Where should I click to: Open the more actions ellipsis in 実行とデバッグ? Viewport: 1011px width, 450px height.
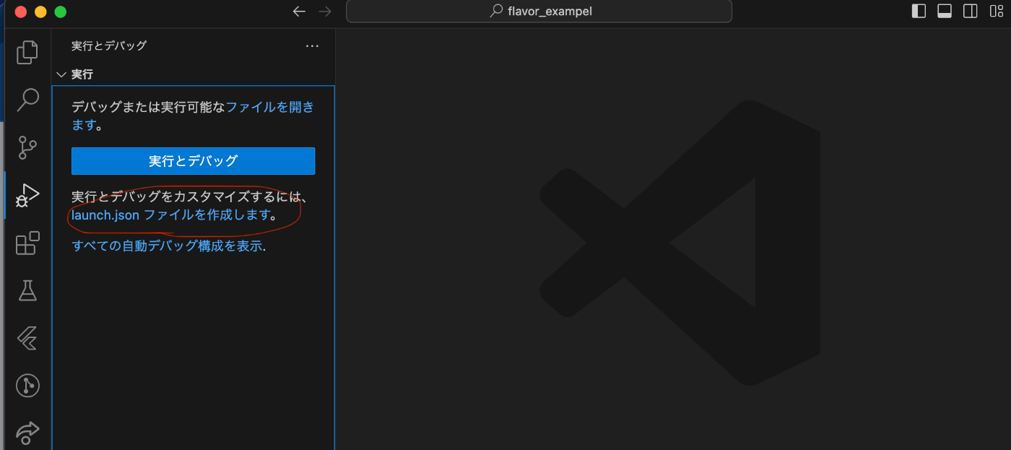312,46
